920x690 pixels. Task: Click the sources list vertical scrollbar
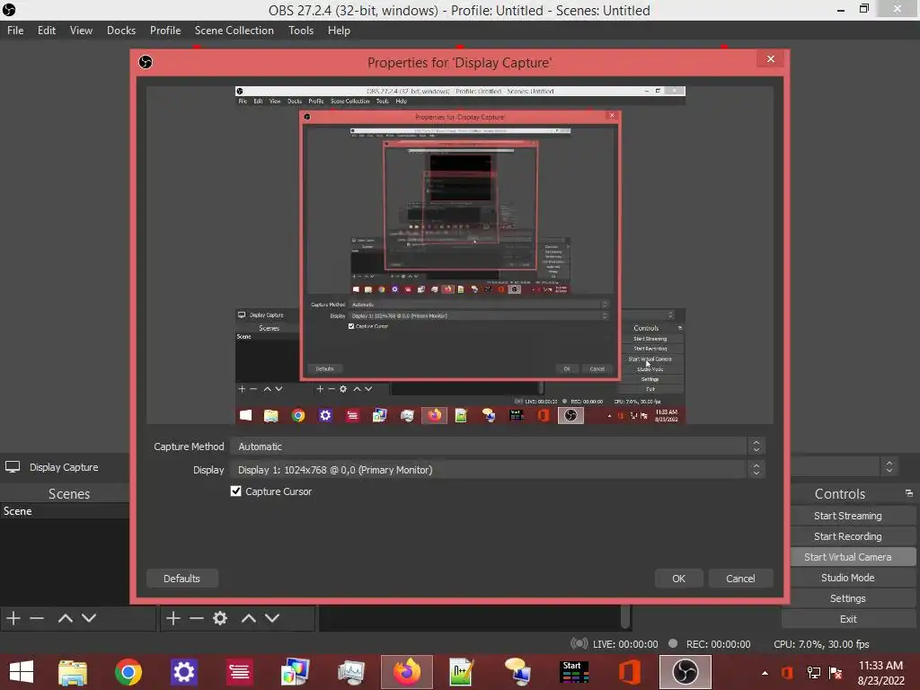(x=625, y=617)
